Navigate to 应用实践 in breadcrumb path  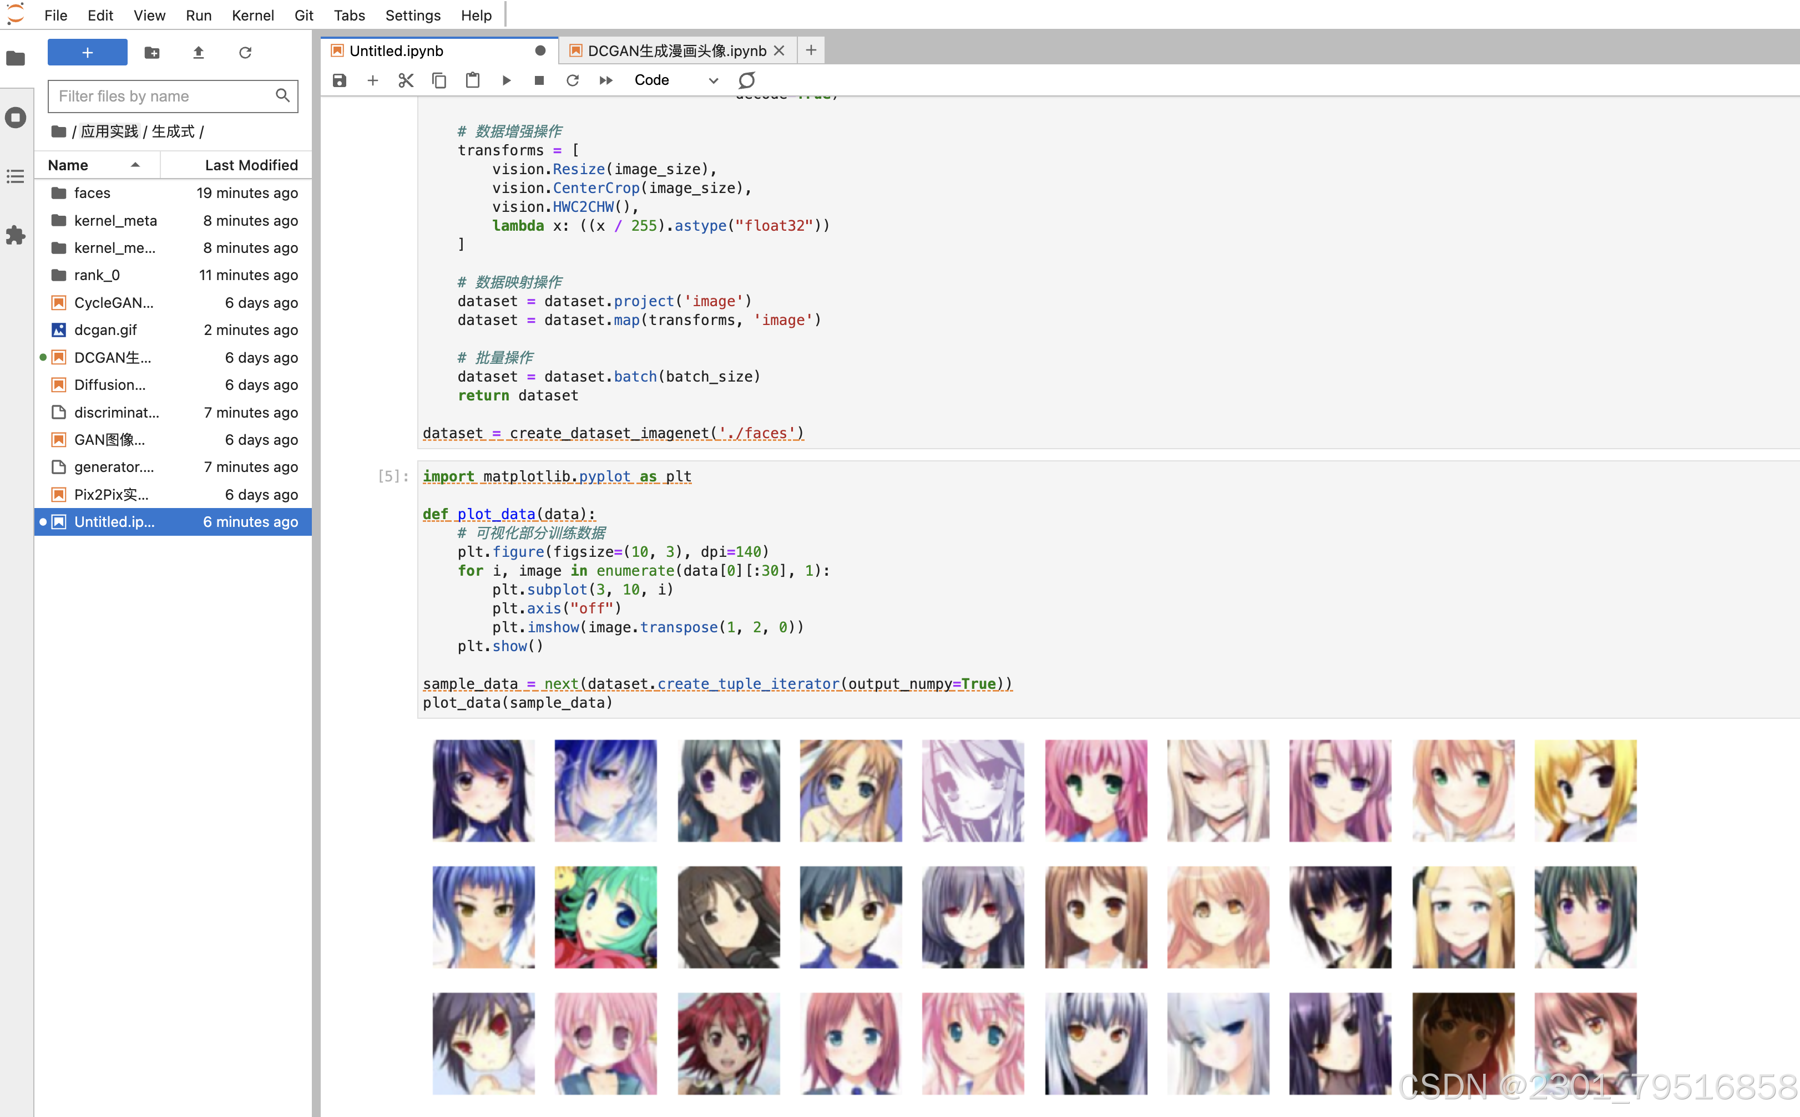tap(109, 131)
